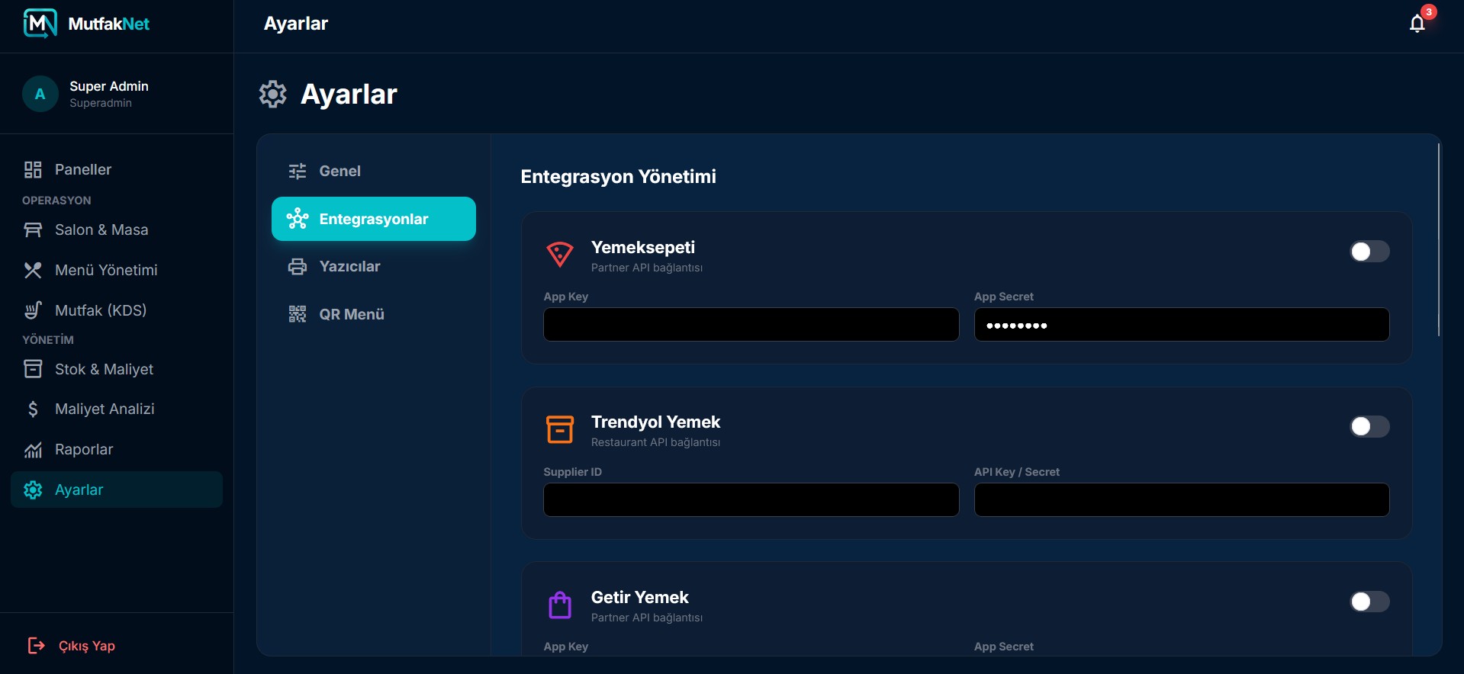Open Stok & Maliyet page
This screenshot has width=1464, height=674.
tap(117, 369)
